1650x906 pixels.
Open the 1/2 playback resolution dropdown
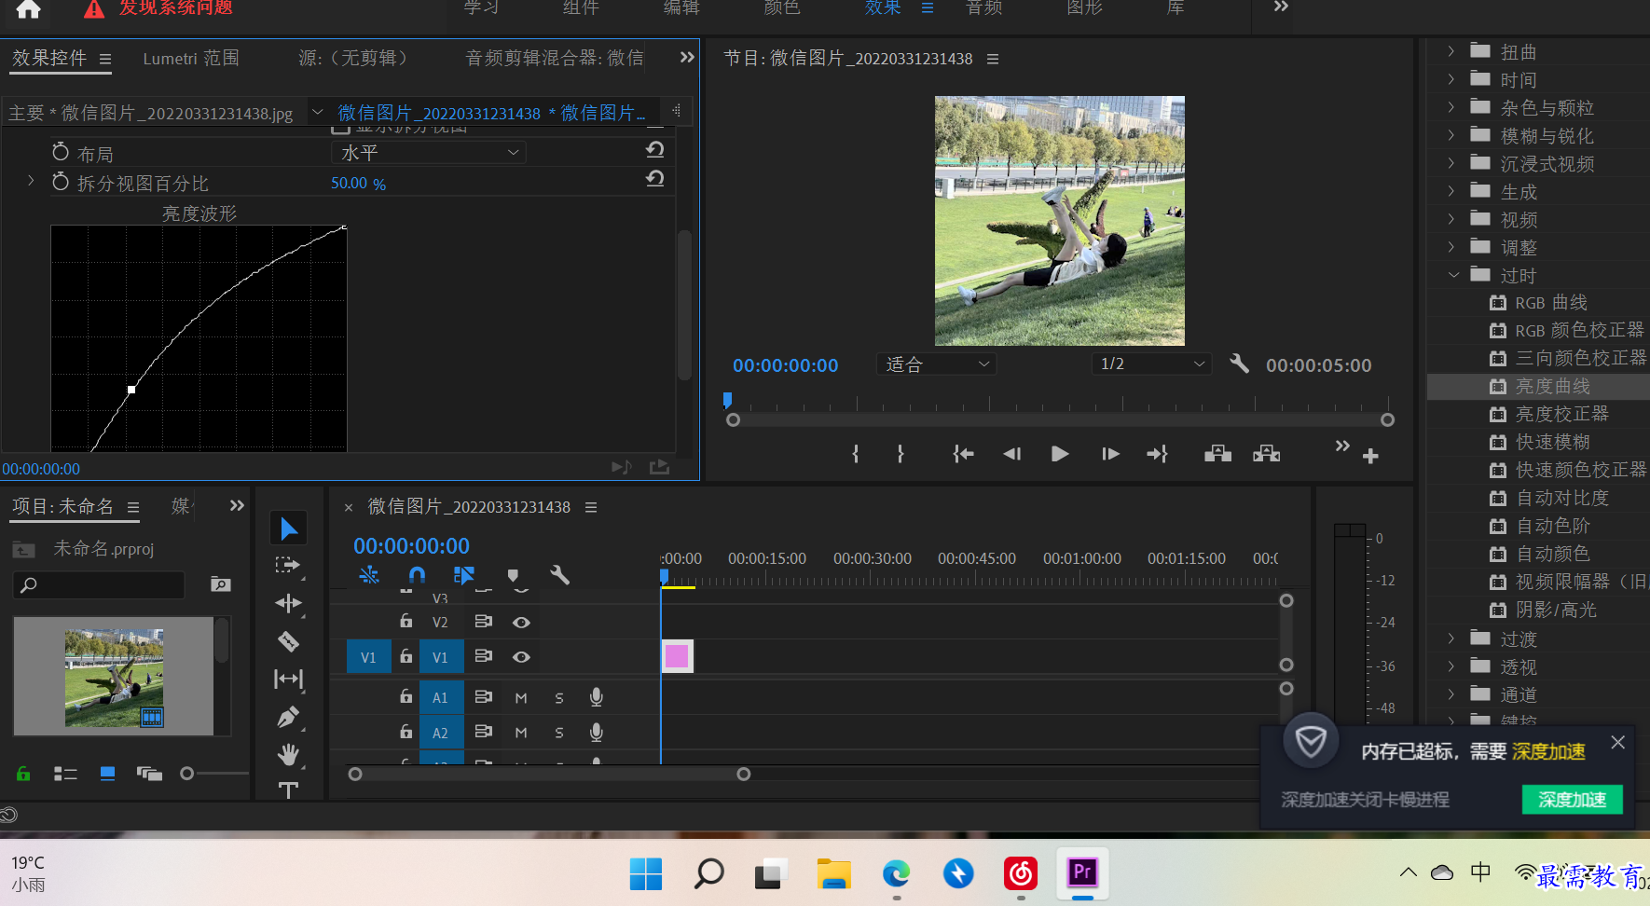(1151, 364)
